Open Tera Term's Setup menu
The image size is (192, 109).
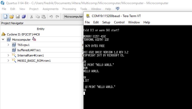click(x=106, y=22)
